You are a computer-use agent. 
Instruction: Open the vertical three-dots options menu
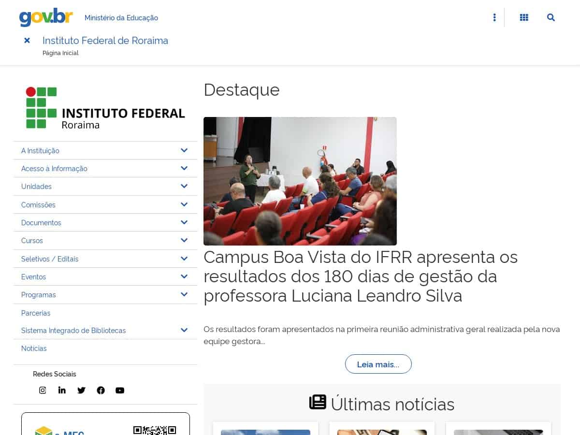pos(494,17)
